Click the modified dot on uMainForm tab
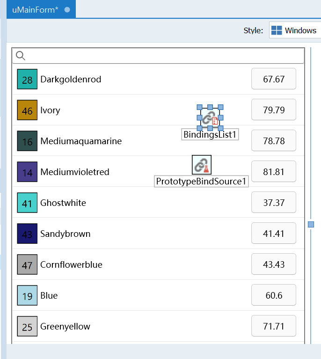 [67, 10]
